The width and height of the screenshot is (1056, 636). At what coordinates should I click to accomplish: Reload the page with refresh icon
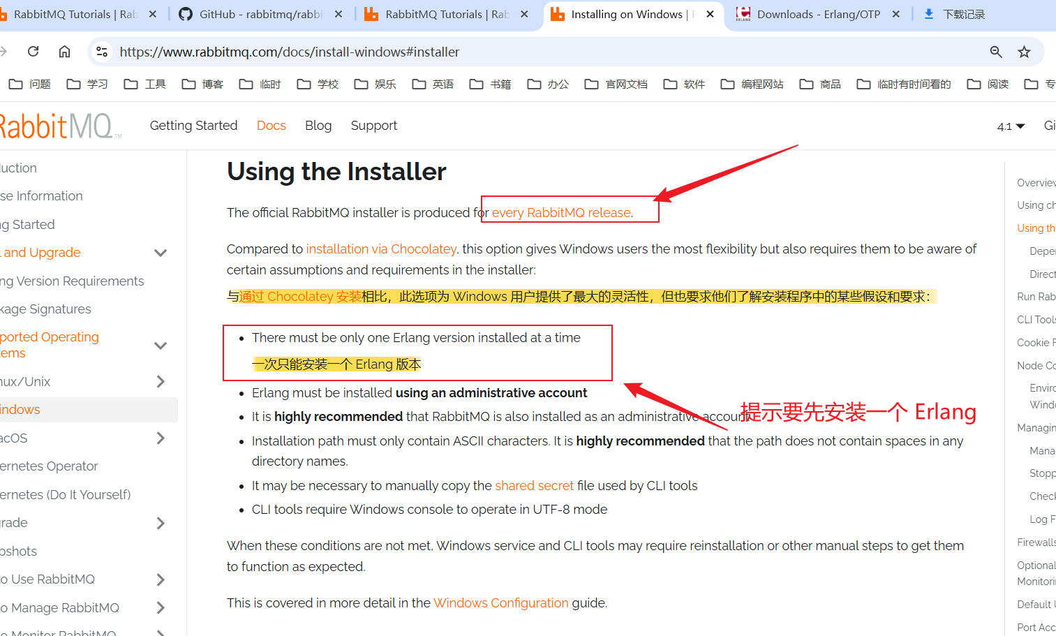(x=33, y=51)
